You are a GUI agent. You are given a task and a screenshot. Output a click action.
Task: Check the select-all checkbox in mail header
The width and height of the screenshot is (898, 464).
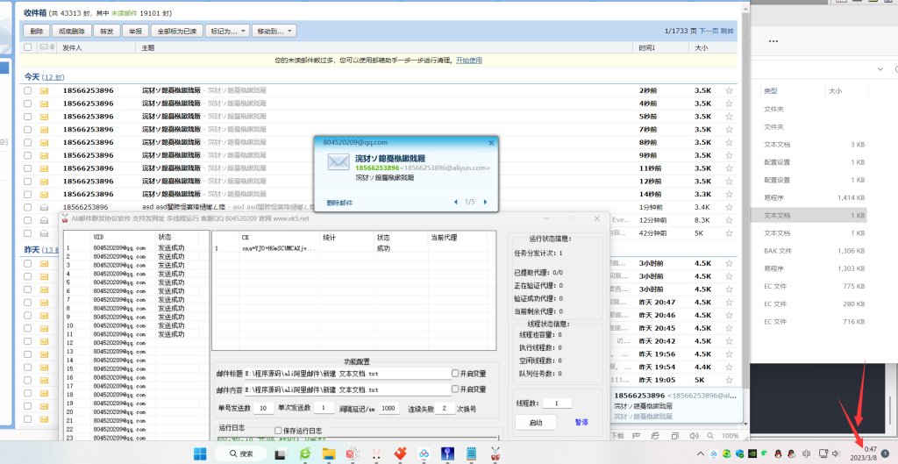click(28, 47)
